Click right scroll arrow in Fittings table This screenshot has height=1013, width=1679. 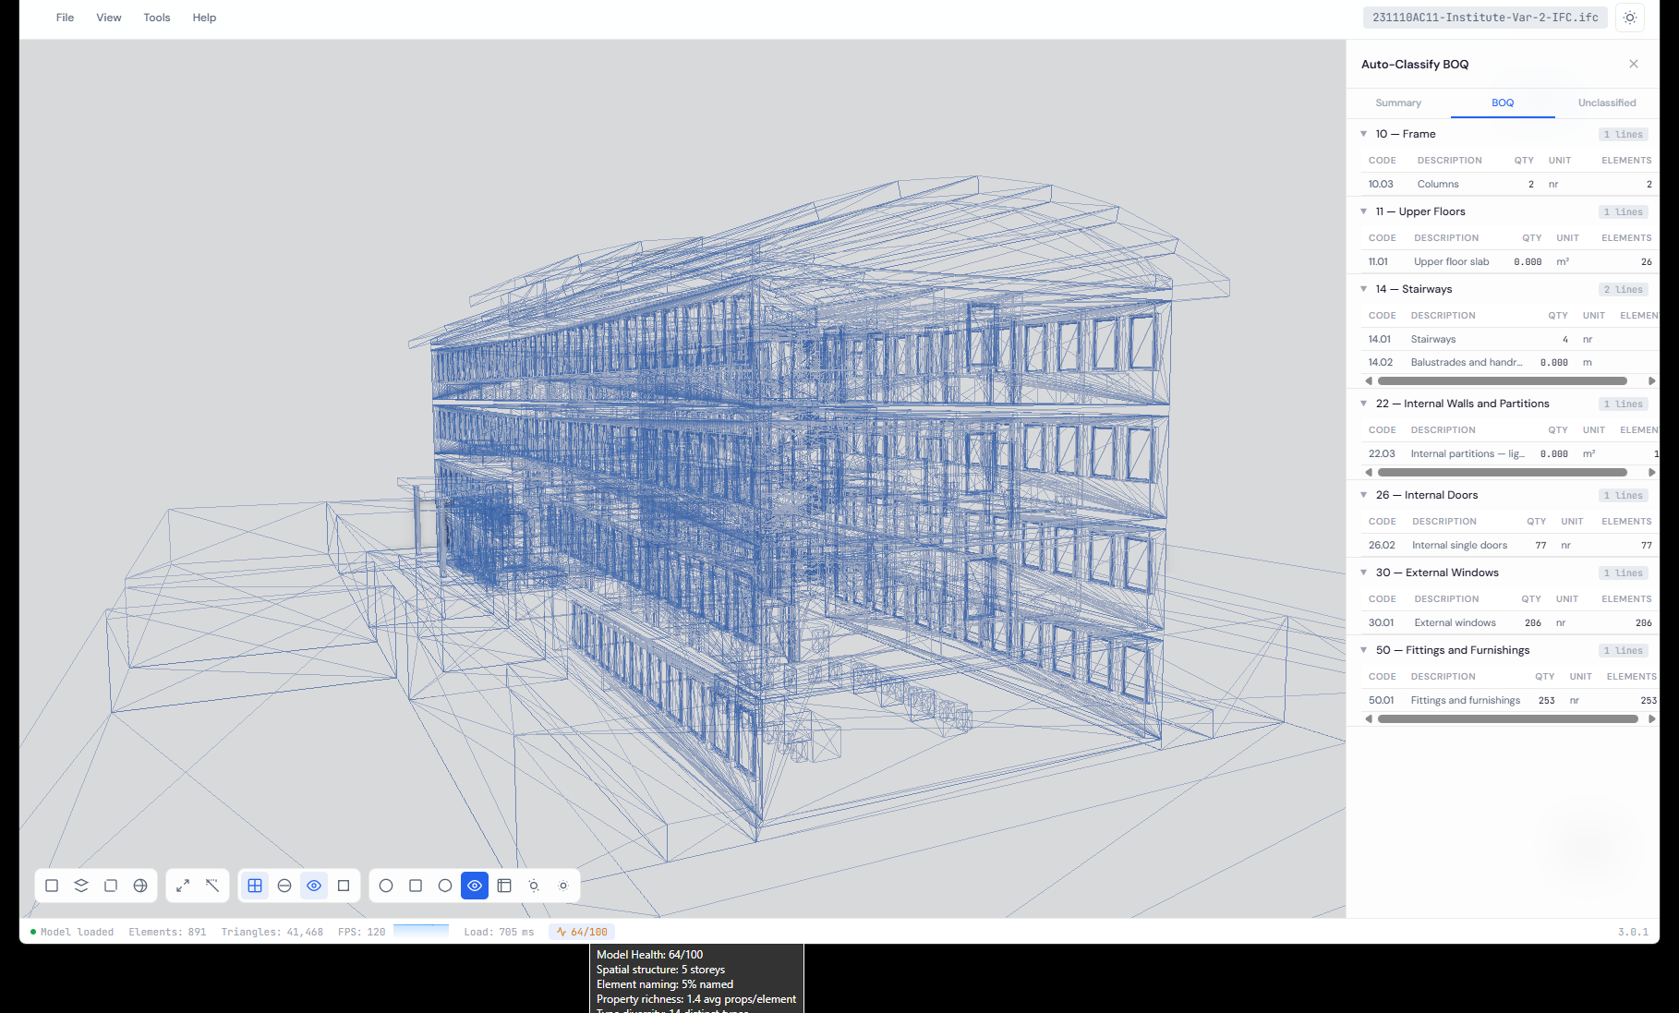[1652, 718]
